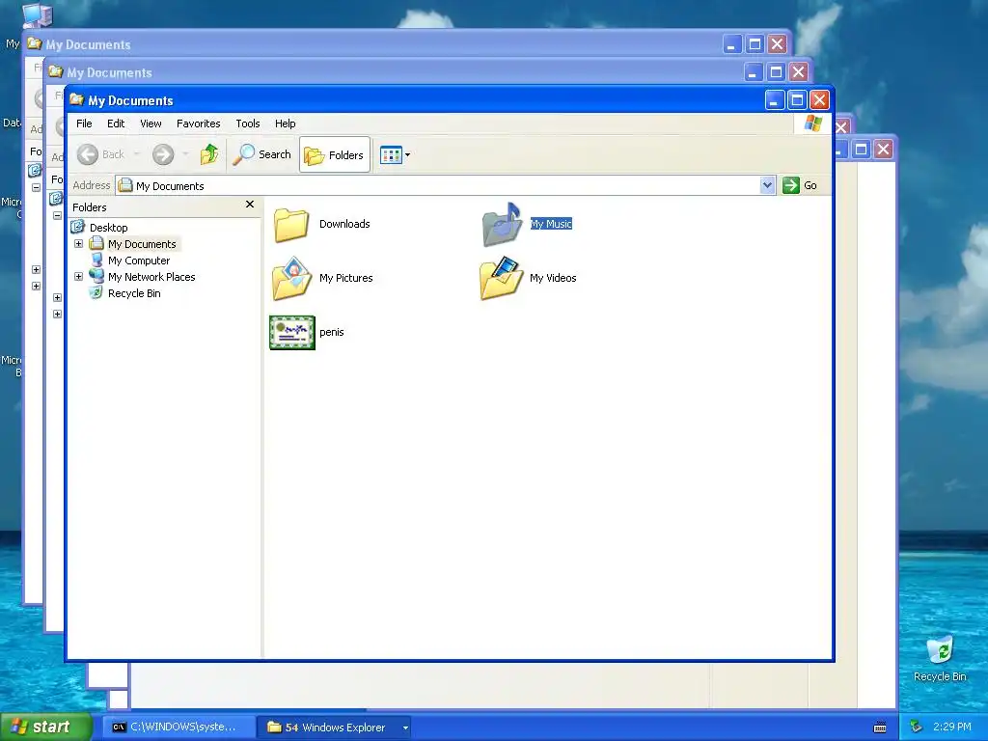The image size is (988, 741).
Task: Open the Back history dropdown arrow
Action: pos(136,154)
